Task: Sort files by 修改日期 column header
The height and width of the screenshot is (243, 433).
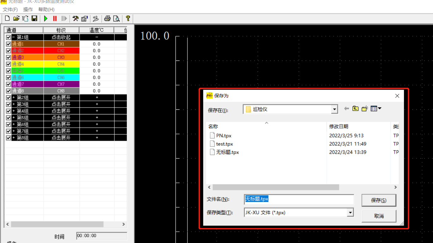Action: click(359, 126)
